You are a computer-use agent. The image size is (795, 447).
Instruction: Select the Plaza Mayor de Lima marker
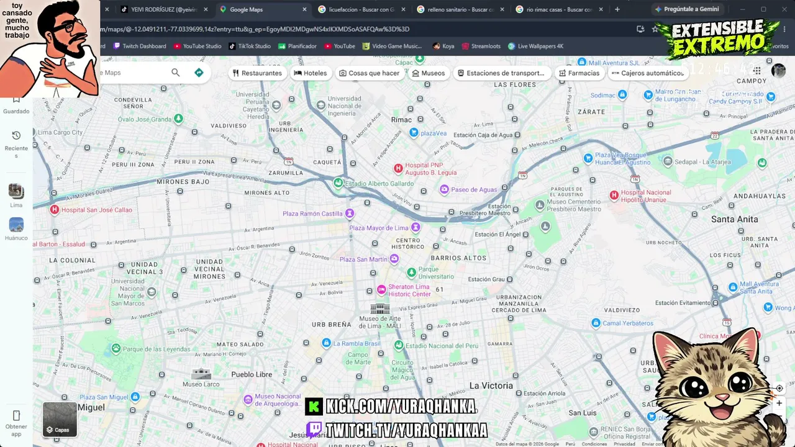pyautogui.click(x=416, y=228)
